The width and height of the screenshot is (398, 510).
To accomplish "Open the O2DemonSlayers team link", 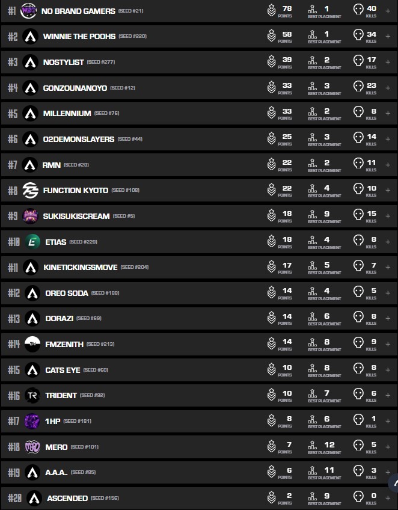I will [x=78, y=139].
